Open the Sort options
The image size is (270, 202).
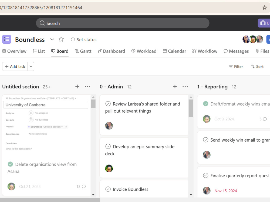coord(257,67)
